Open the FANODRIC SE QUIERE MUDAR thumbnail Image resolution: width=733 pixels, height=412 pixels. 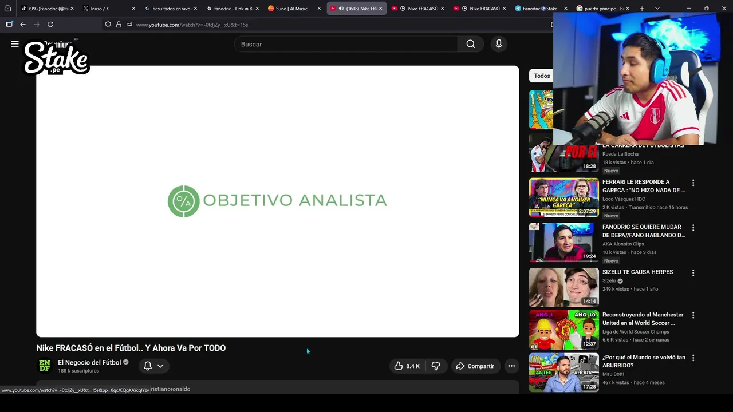(x=564, y=242)
